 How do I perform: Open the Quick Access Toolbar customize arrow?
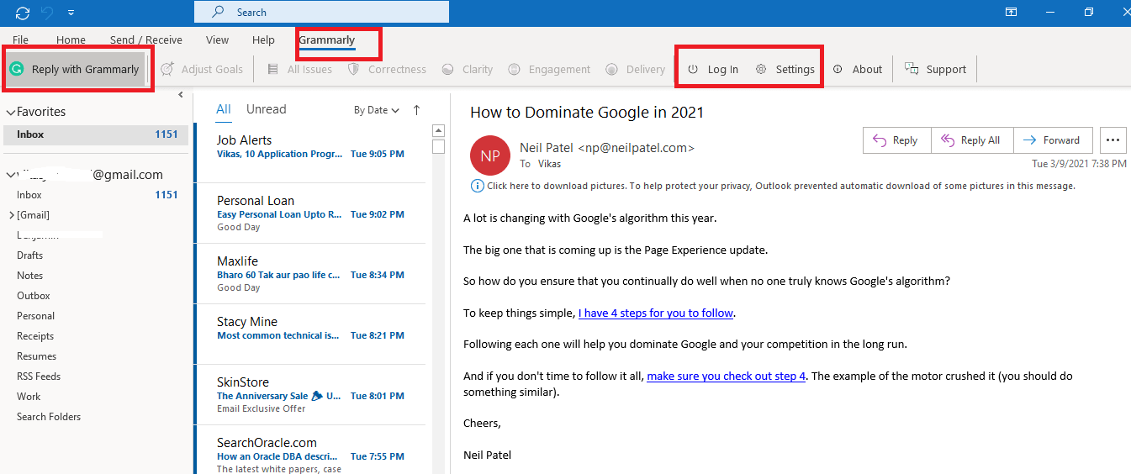pos(71,13)
